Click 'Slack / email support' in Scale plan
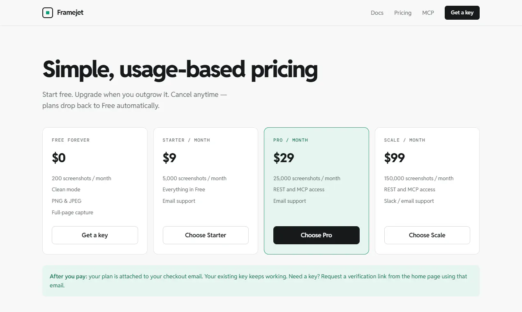The image size is (522, 312). pyautogui.click(x=409, y=201)
